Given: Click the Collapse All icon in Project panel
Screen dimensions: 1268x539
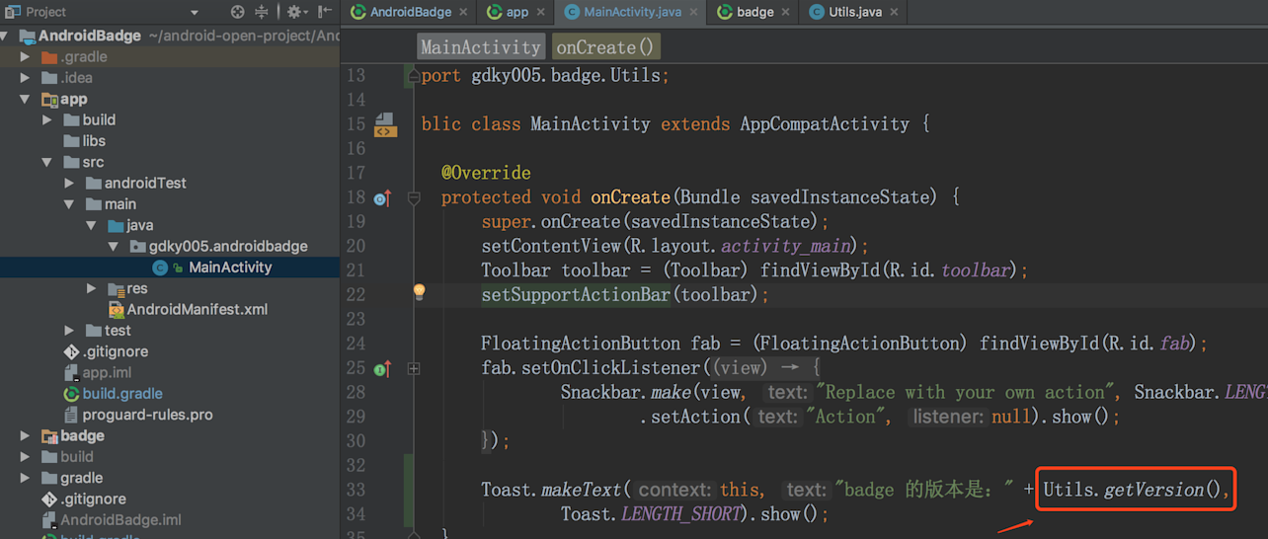Looking at the screenshot, I should [262, 12].
